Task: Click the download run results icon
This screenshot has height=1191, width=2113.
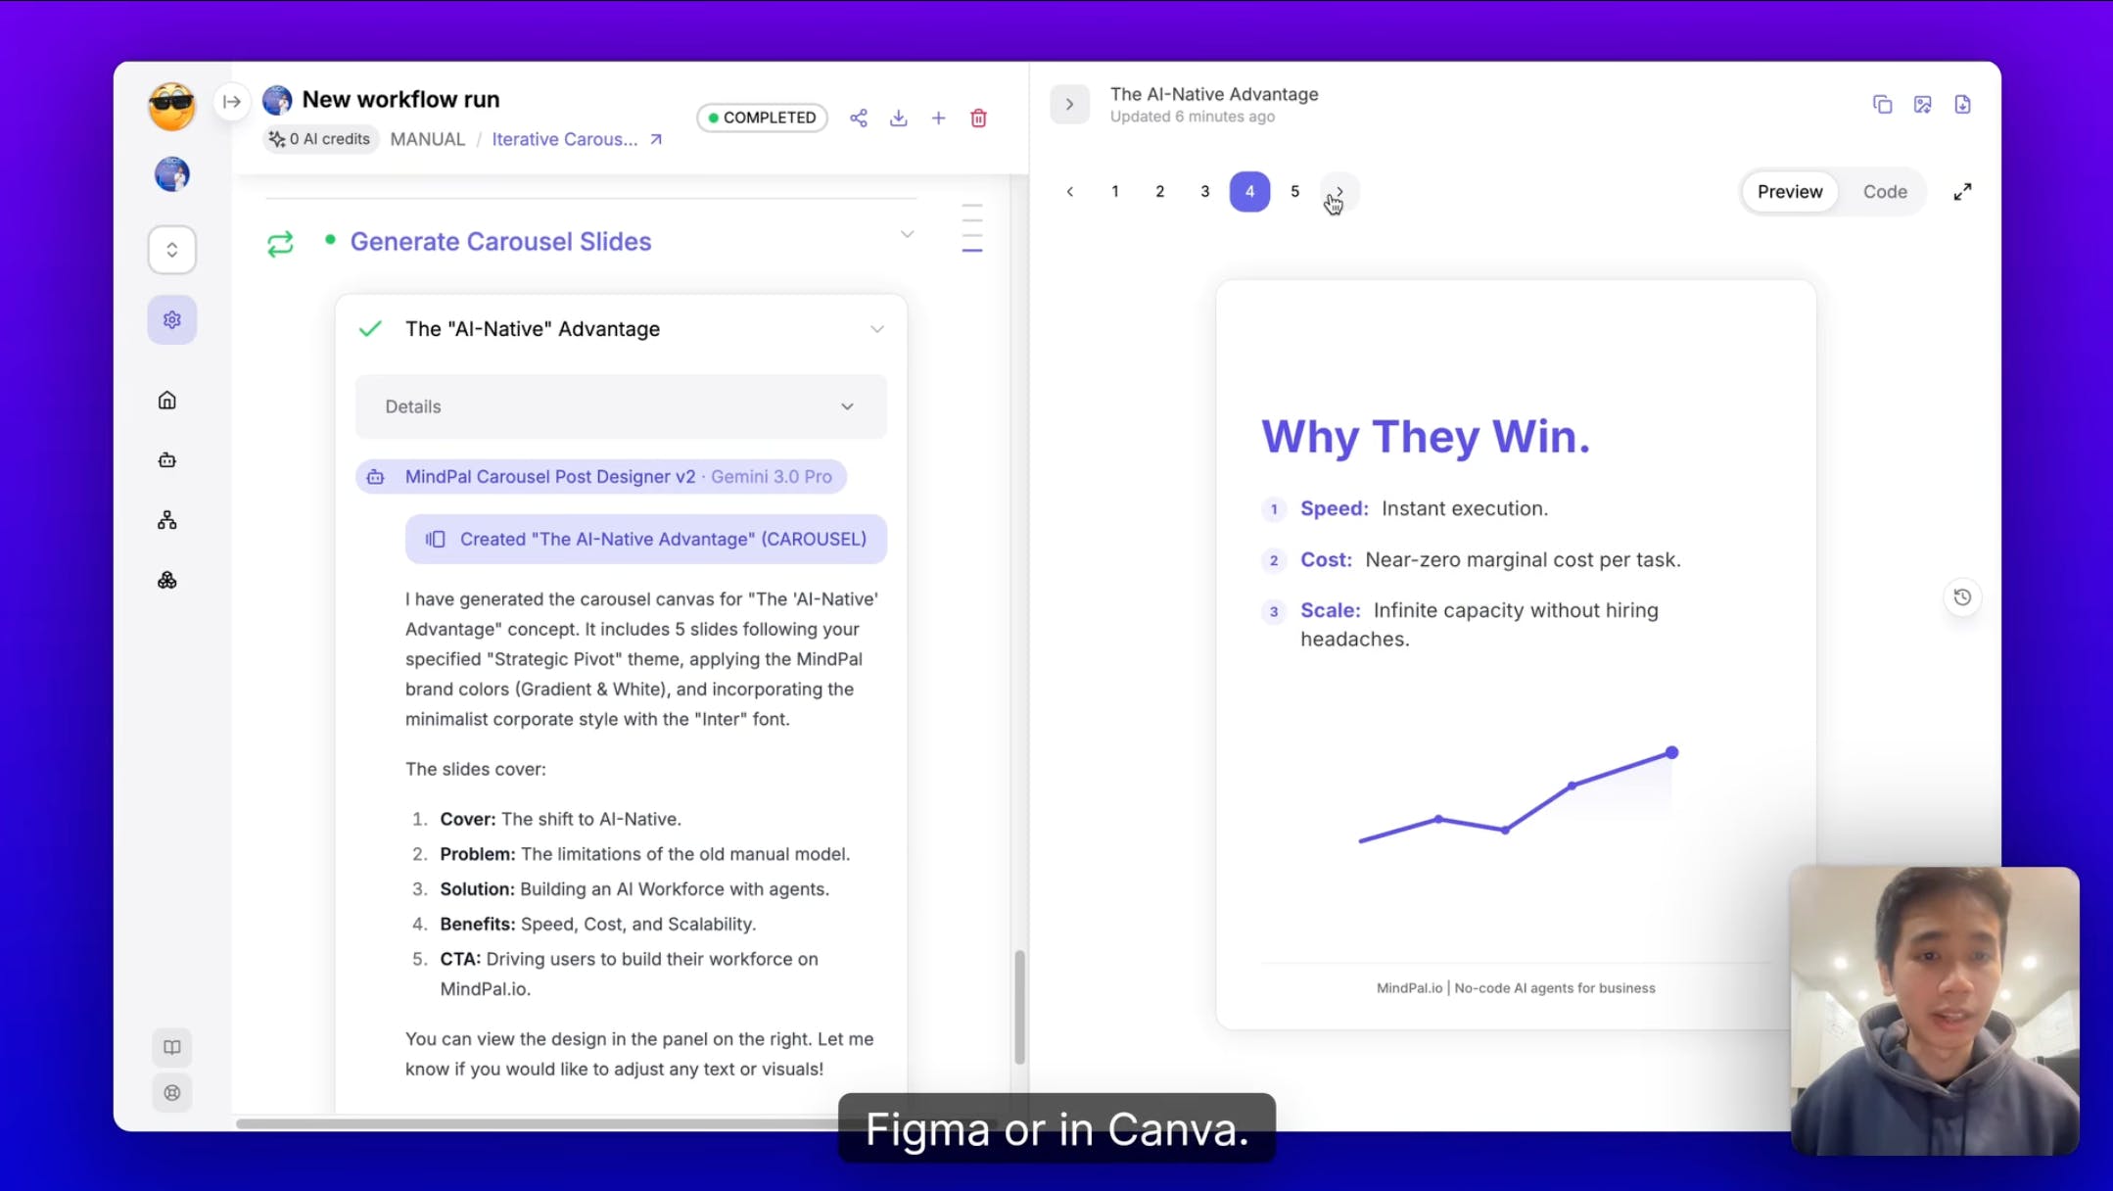Action: coord(898,119)
